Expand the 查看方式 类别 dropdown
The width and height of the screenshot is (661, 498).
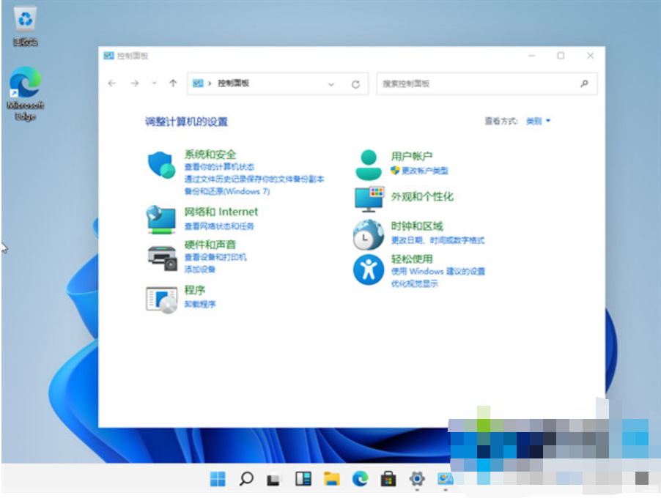pyautogui.click(x=538, y=122)
